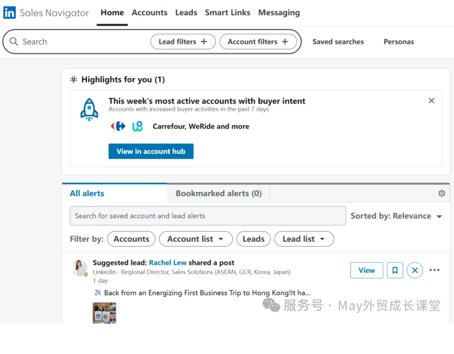454x354 pixels.
Task: Open more options ellipsis for alert
Action: click(434, 270)
